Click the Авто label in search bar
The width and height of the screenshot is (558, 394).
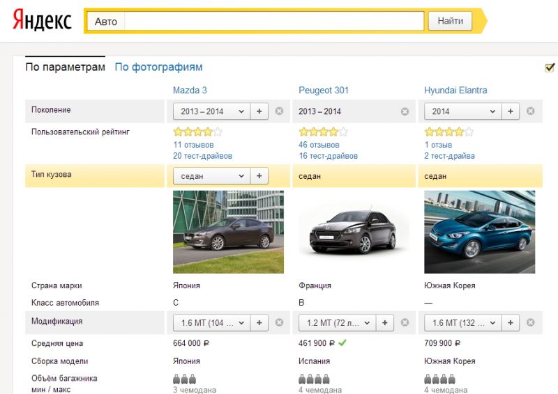pos(106,22)
